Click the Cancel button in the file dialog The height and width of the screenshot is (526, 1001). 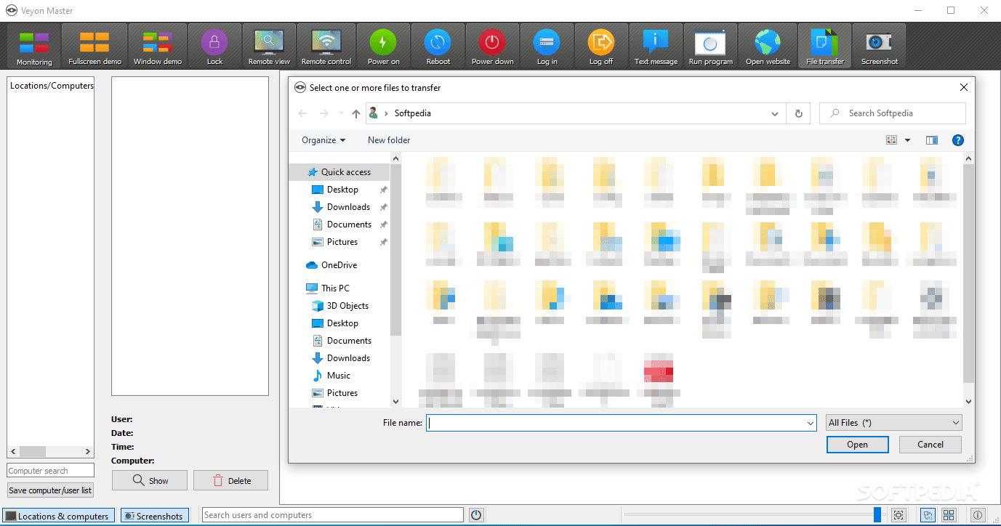[x=930, y=444]
